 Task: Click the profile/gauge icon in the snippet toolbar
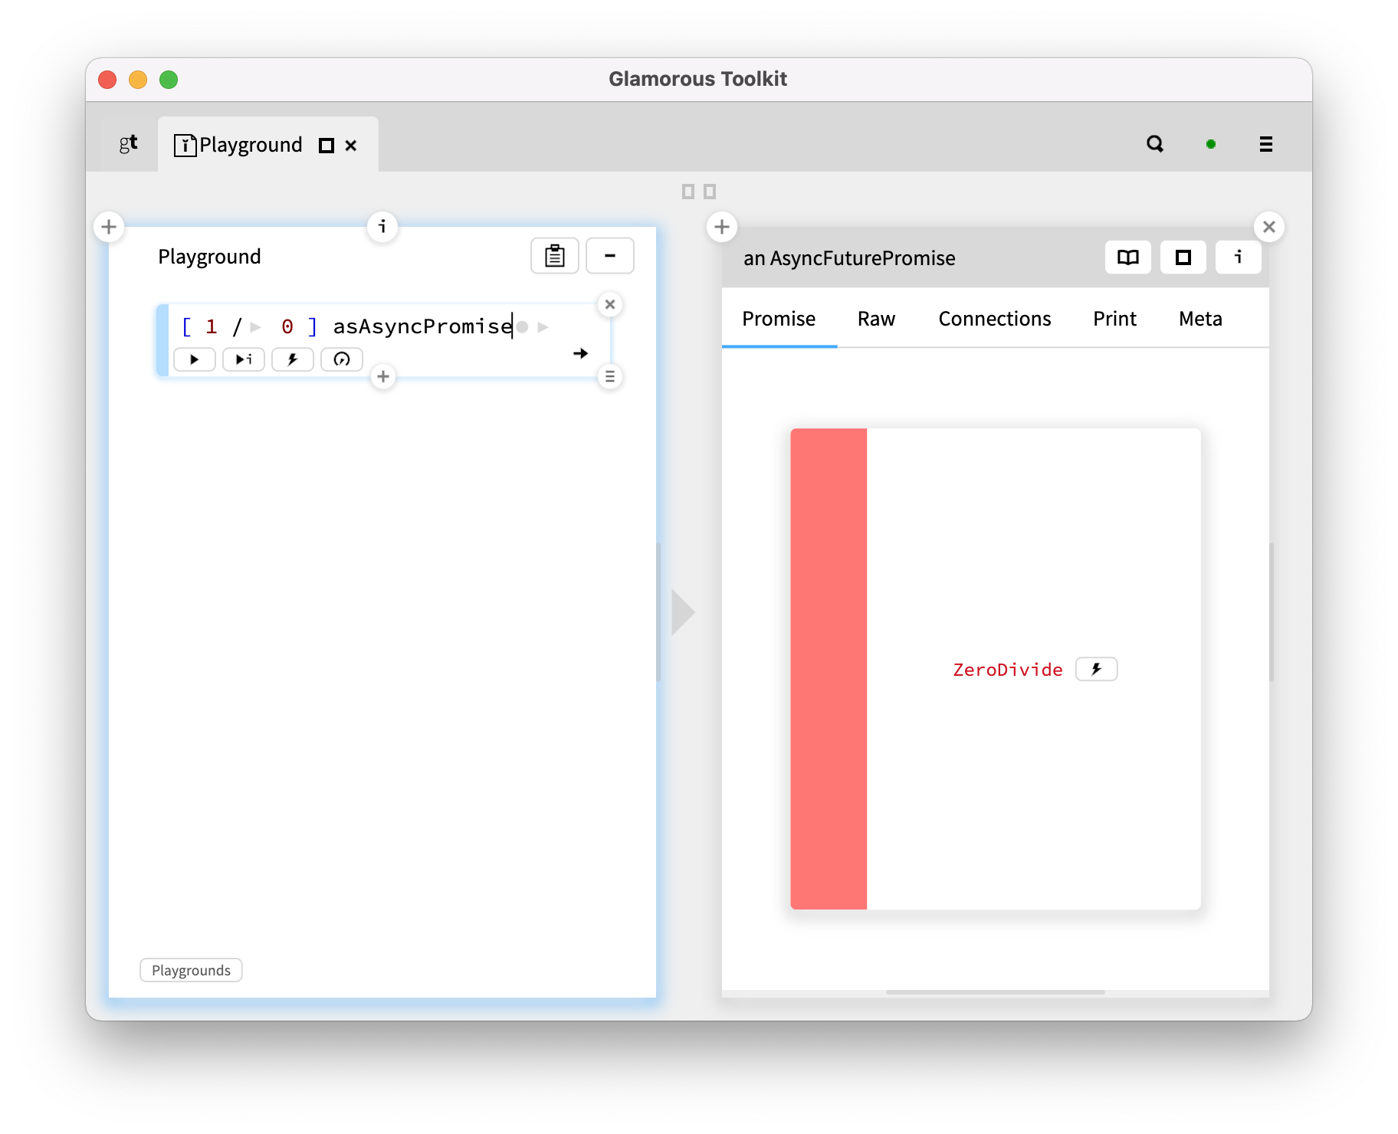(x=341, y=359)
